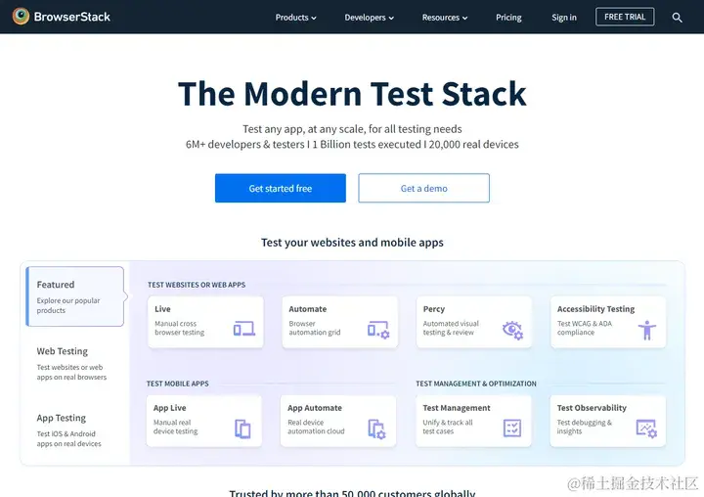This screenshot has height=497, width=704.
Task: Click 'Browser automation grid' description
Action: click(x=315, y=328)
